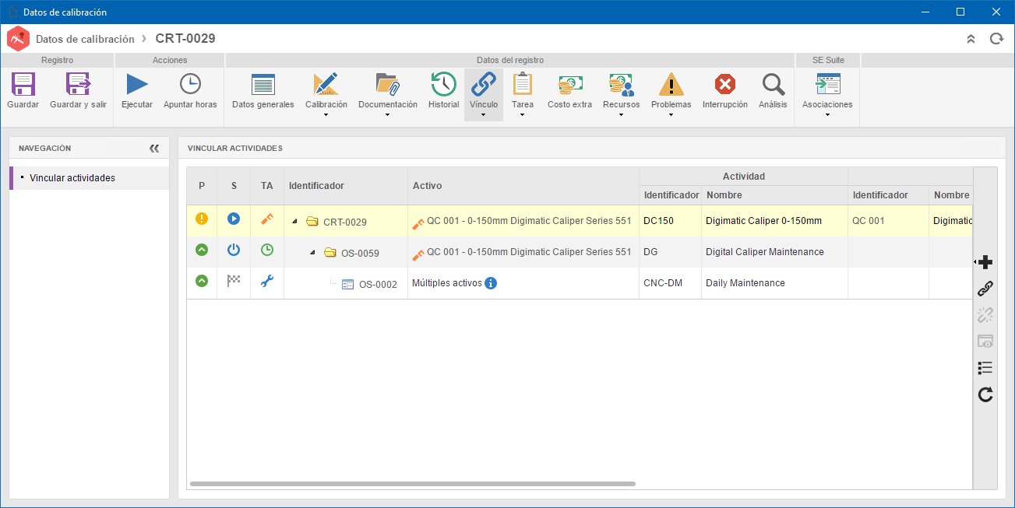
Task: Open Análisis magnifier icon
Action: 773,84
